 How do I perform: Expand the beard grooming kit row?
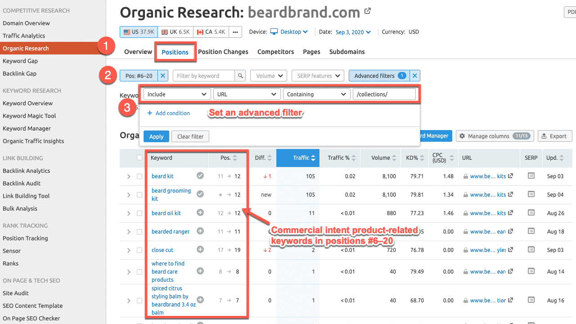129,195
